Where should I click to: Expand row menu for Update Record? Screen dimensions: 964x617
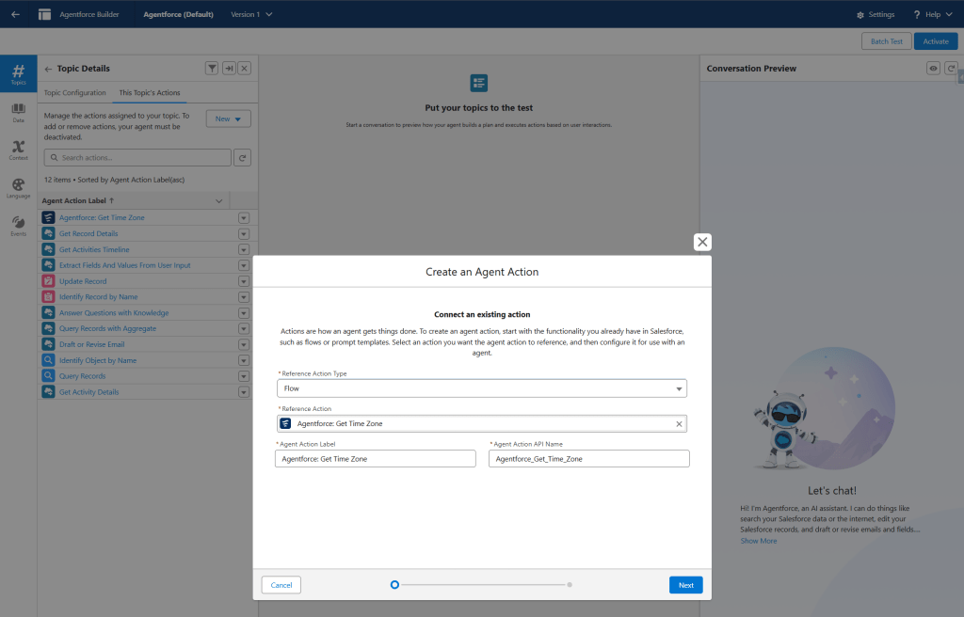click(x=243, y=281)
